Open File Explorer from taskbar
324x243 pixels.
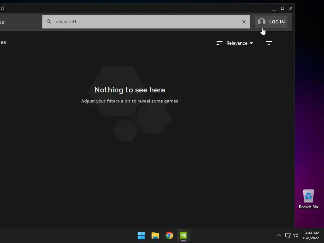[155, 235]
